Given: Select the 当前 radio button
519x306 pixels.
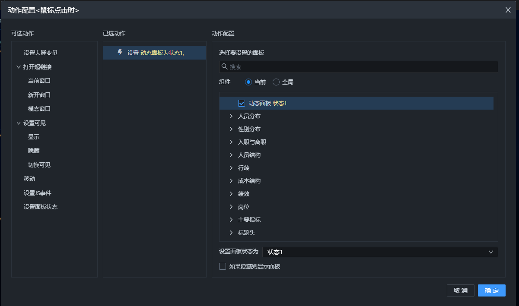Looking at the screenshot, I should click(248, 82).
